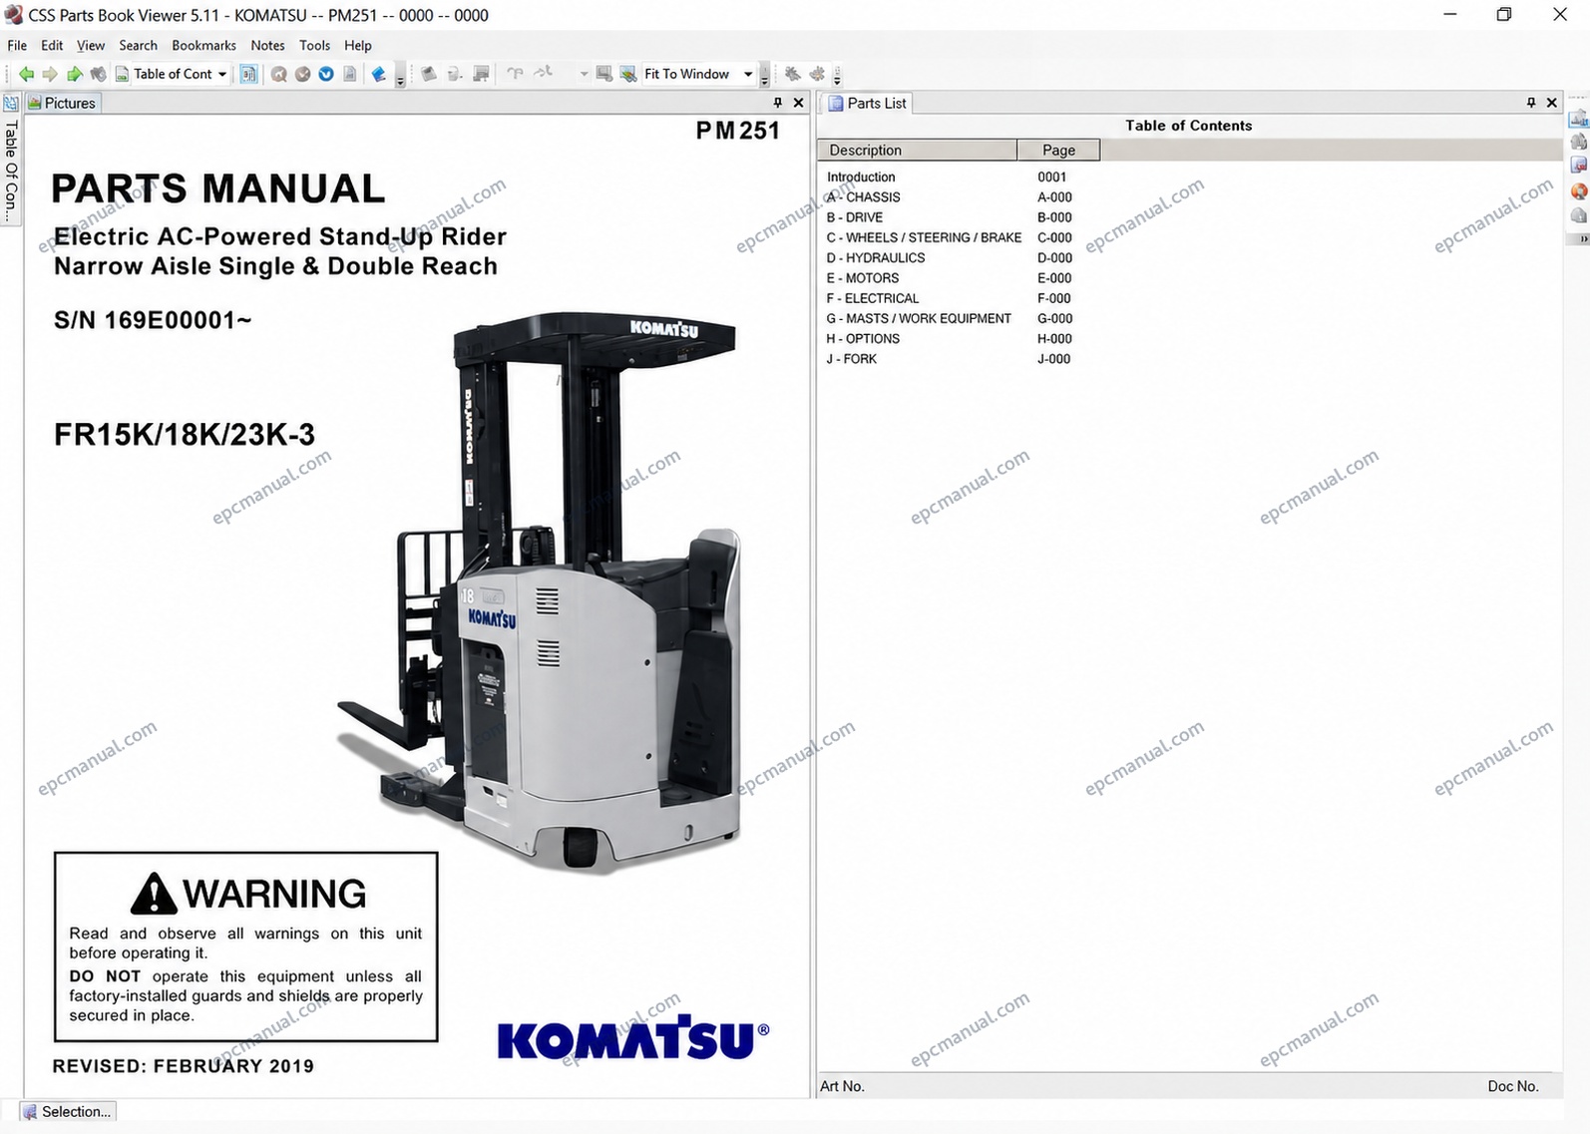This screenshot has height=1134, width=1590.
Task: Pin the Pictures panel with auto-hide pin
Action: 778,103
